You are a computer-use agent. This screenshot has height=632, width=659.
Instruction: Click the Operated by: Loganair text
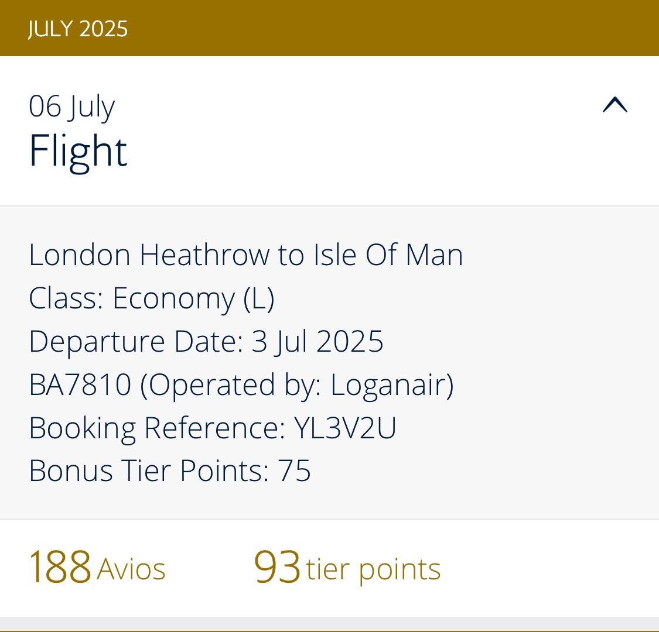coord(297,385)
